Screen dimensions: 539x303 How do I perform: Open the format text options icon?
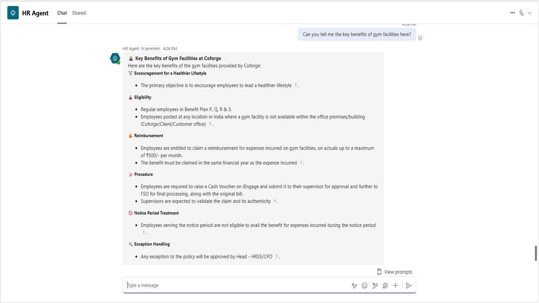click(x=354, y=285)
